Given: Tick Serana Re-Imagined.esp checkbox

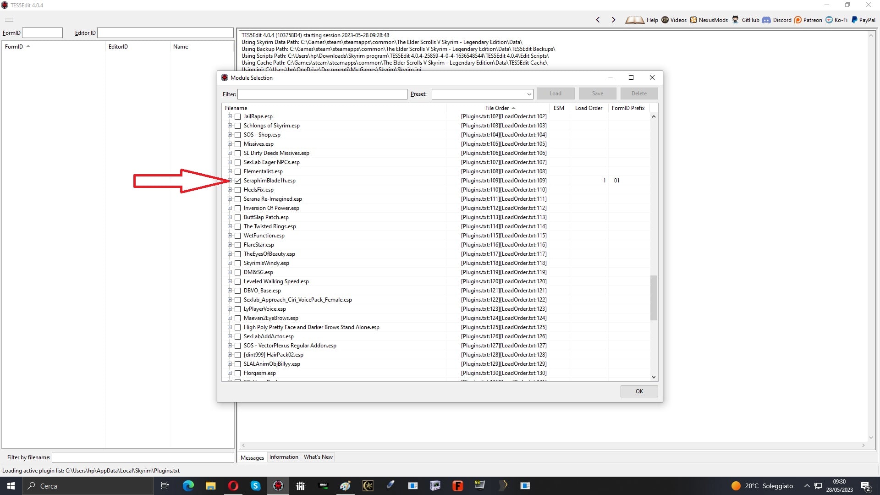Looking at the screenshot, I should pyautogui.click(x=237, y=199).
